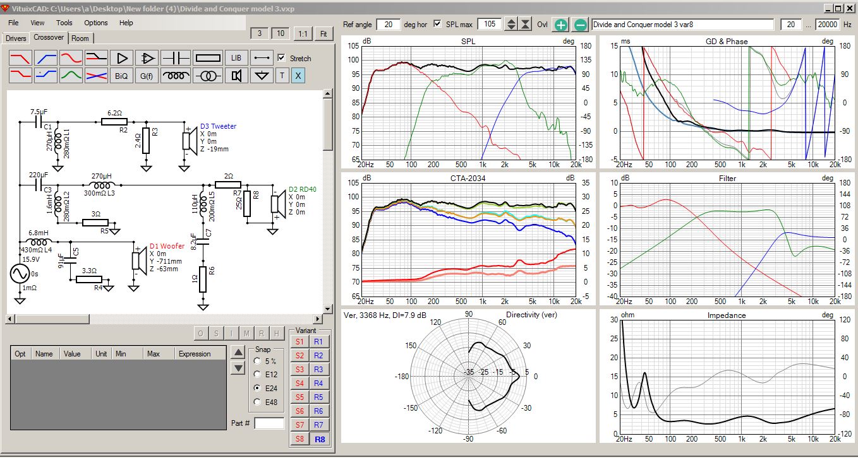Open the Options menu
The width and height of the screenshot is (858, 458).
click(x=96, y=23)
